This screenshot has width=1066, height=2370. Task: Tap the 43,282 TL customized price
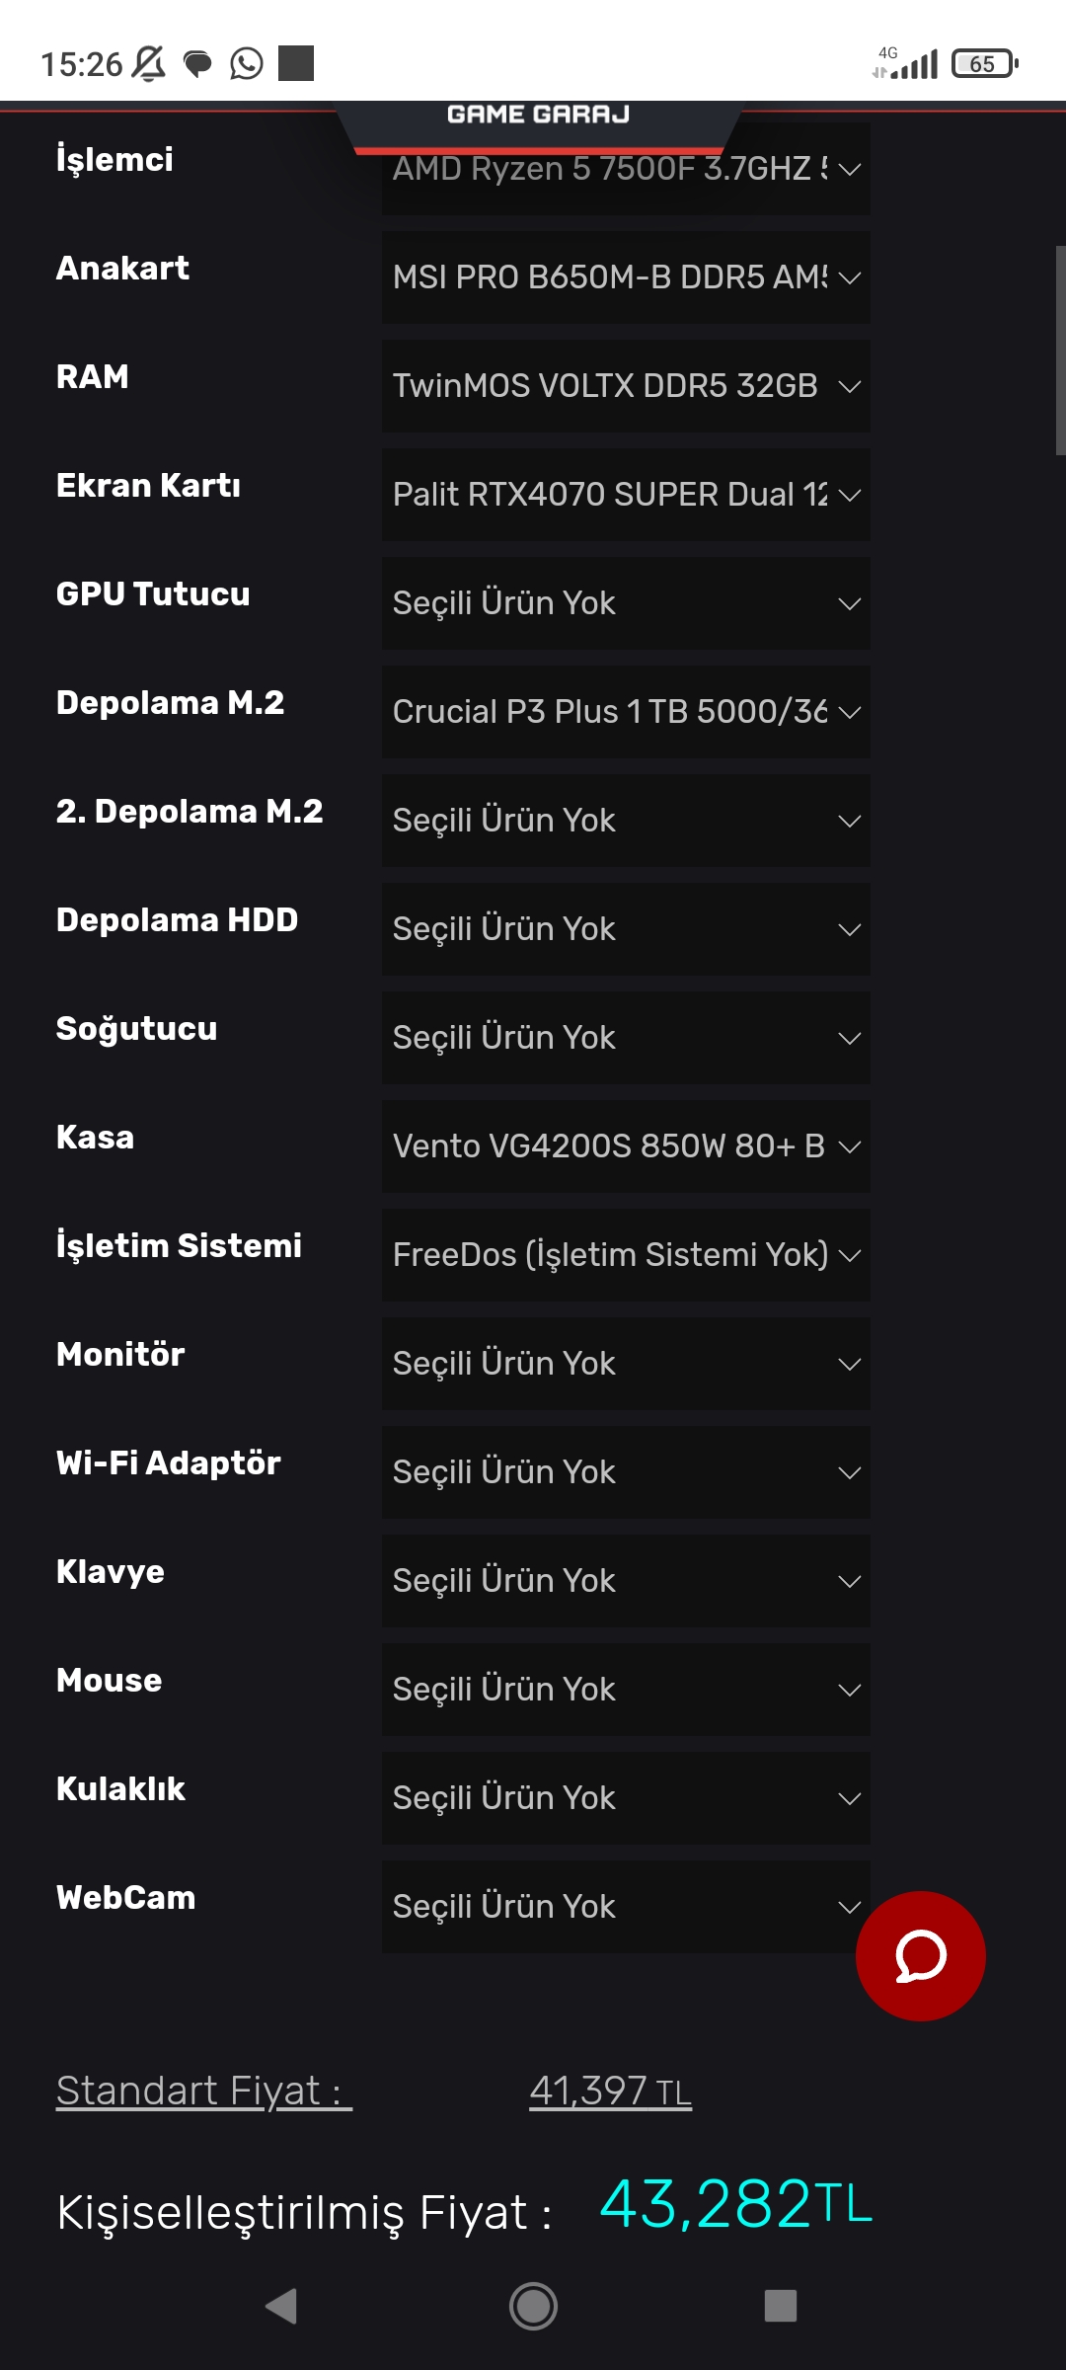[735, 2204]
